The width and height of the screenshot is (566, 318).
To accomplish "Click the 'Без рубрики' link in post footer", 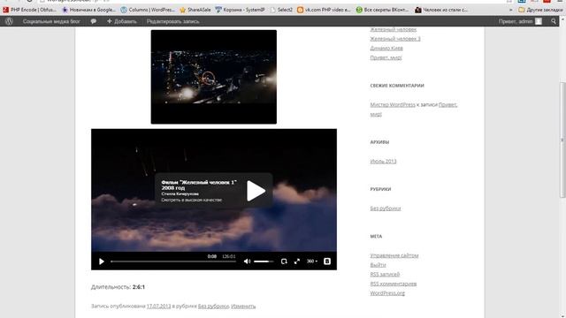I will tap(213, 307).
